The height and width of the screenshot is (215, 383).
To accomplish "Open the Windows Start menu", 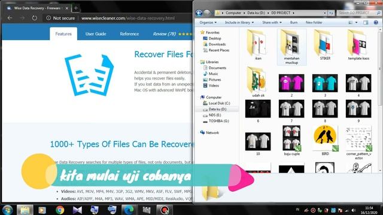I will 7,210.
